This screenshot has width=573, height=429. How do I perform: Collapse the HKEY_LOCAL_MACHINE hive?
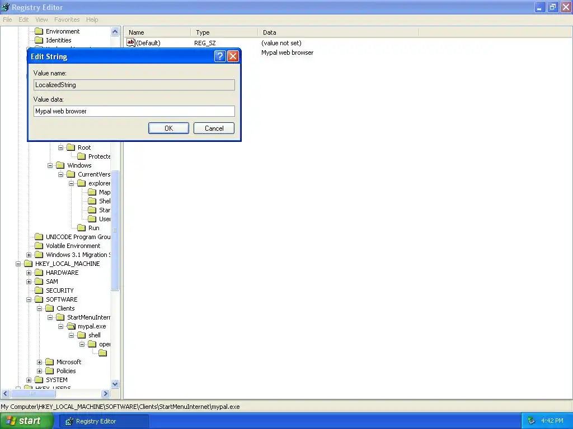point(18,264)
